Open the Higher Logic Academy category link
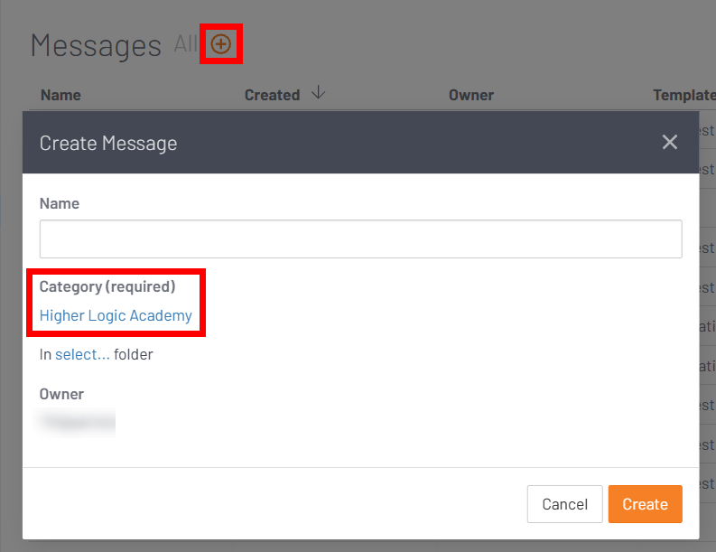The image size is (716, 552). point(116,315)
